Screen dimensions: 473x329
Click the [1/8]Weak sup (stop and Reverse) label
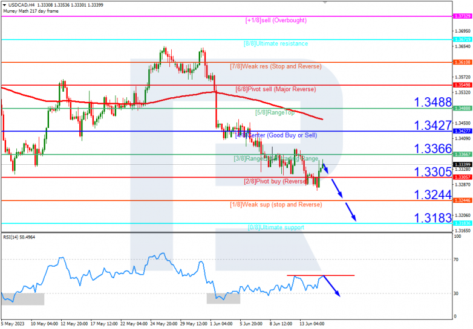pos(276,205)
